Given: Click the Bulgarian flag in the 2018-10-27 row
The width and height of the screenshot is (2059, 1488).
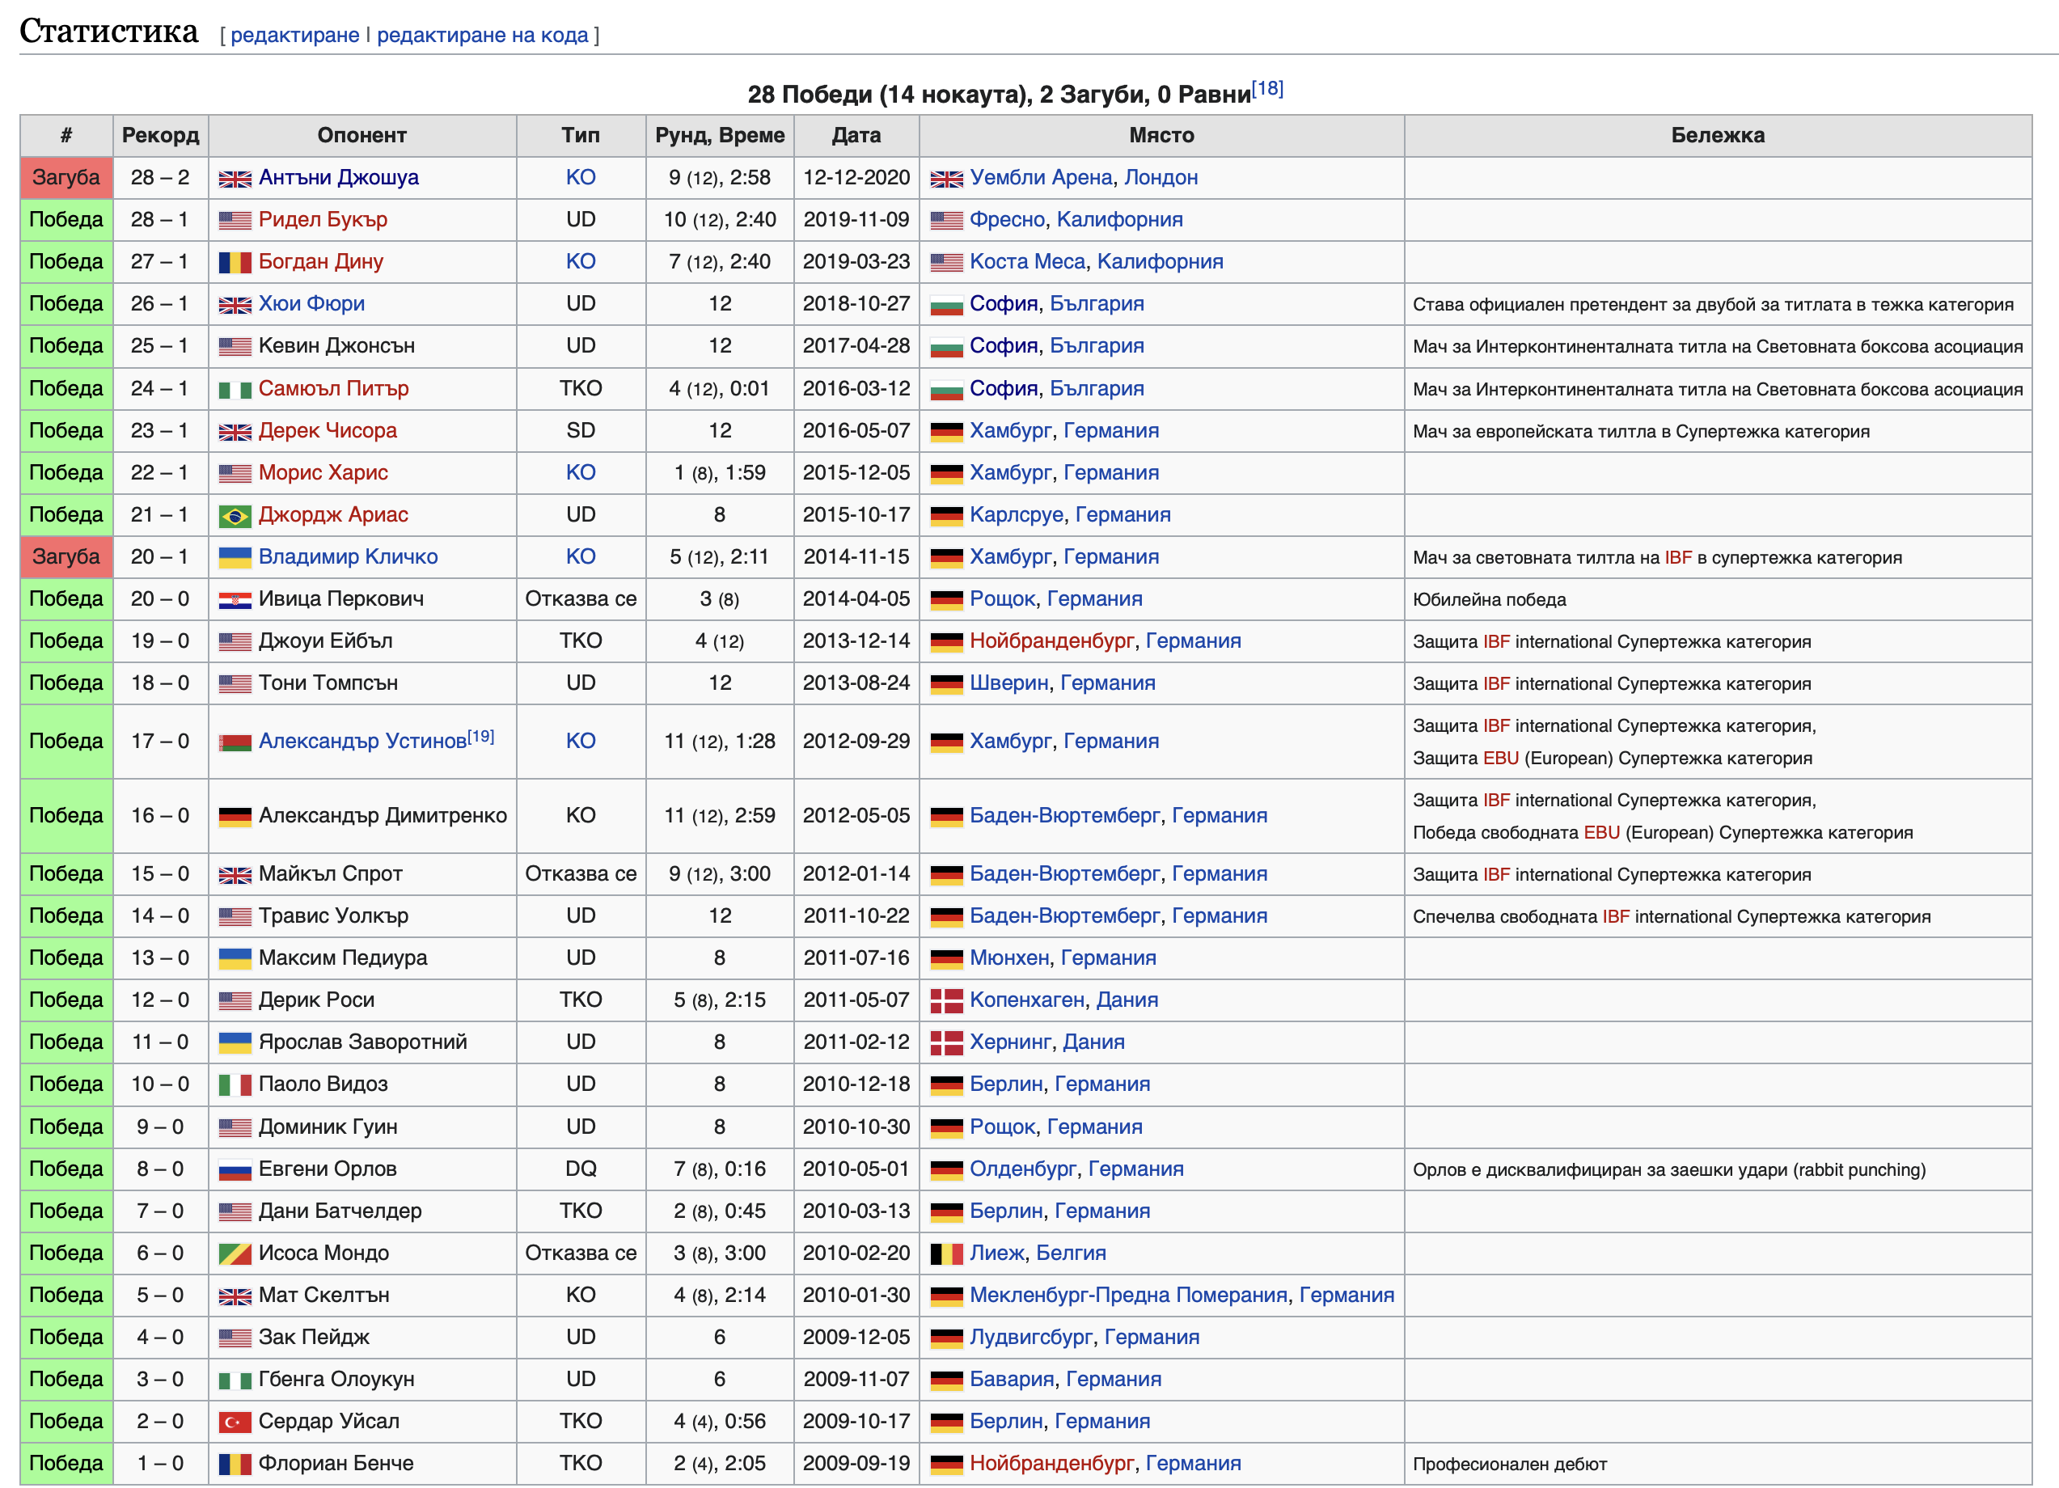Looking at the screenshot, I should point(946,304).
